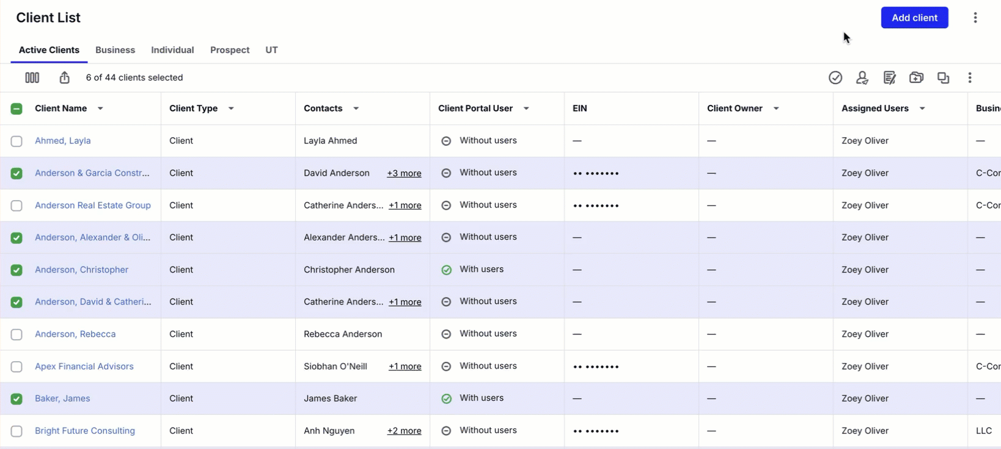Image resolution: width=1001 pixels, height=449 pixels.
Task: Click the Add client button
Action: [914, 18]
